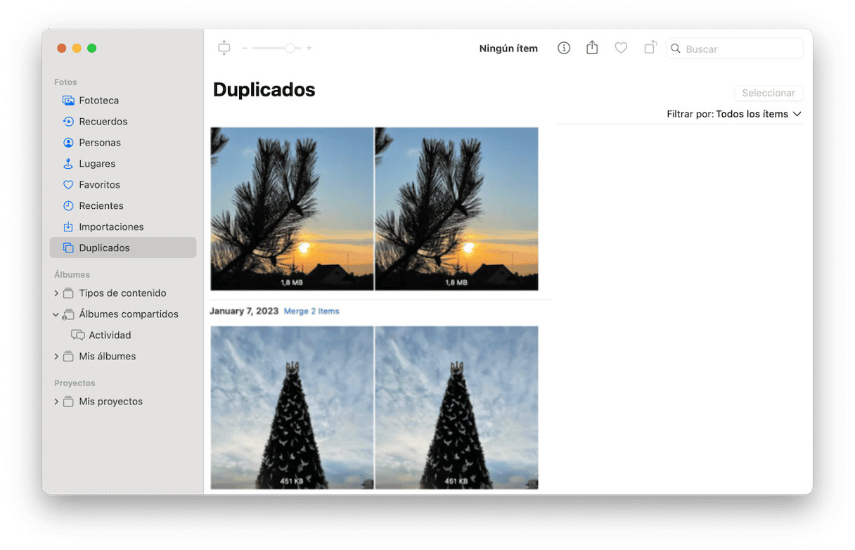Screen dimensions: 855x550
Task: Click the magnifying glass search icon
Action: 676,49
